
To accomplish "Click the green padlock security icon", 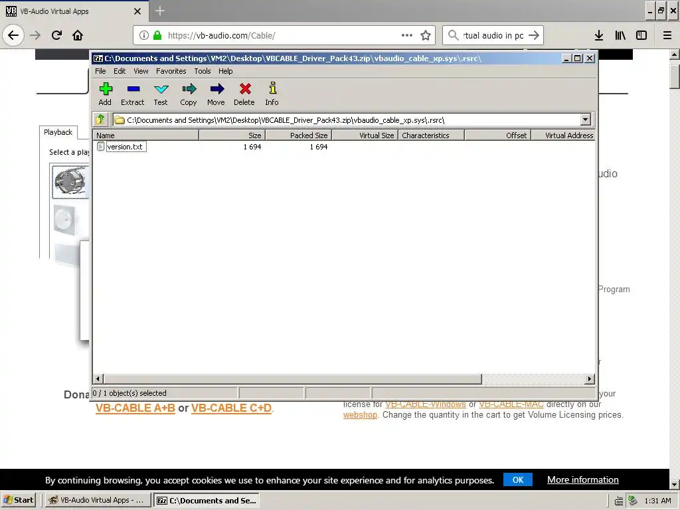I will 157,35.
